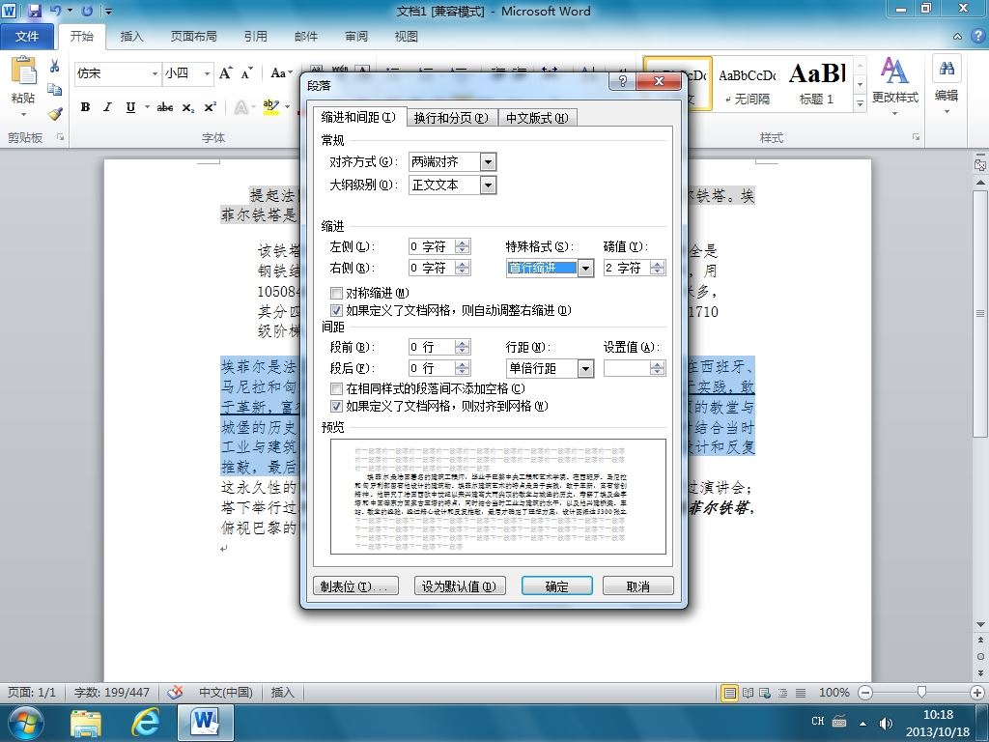Open the 大纲级别 outline level dropdown
This screenshot has height=742, width=989.
488,185
